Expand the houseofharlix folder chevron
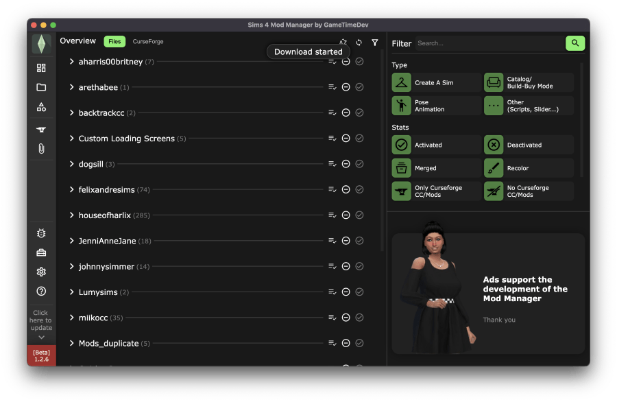The width and height of the screenshot is (617, 402). [x=71, y=215]
